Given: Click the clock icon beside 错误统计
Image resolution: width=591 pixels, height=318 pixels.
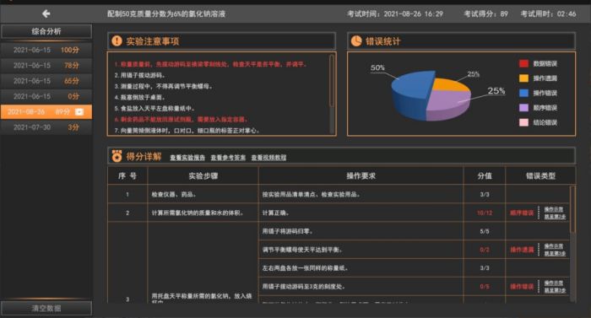Looking at the screenshot, I should click(x=356, y=41).
